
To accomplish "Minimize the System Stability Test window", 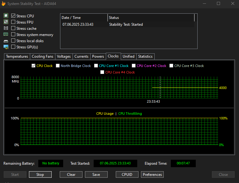I will (204, 3).
